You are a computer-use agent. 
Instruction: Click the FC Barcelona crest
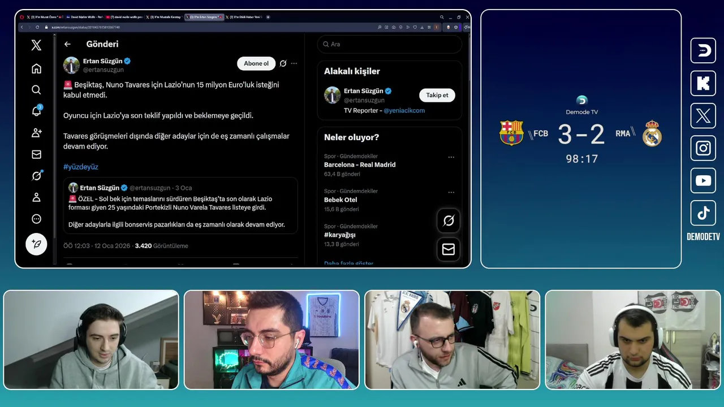511,133
